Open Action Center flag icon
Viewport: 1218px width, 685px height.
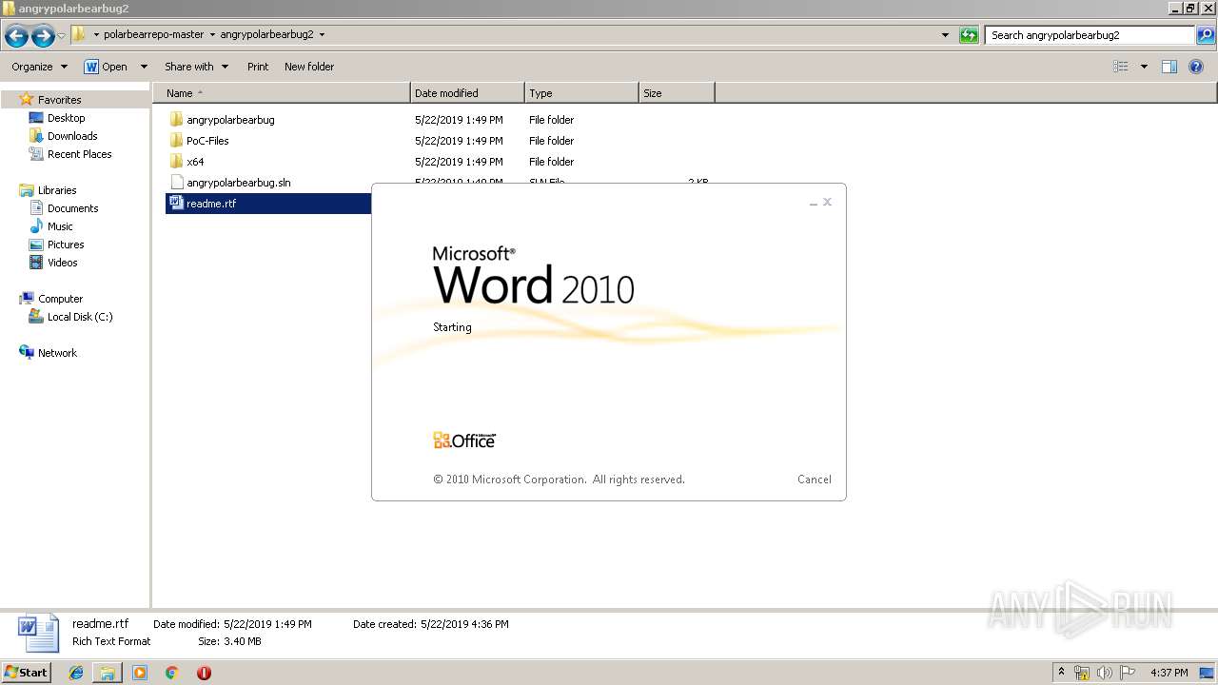pos(1126,673)
